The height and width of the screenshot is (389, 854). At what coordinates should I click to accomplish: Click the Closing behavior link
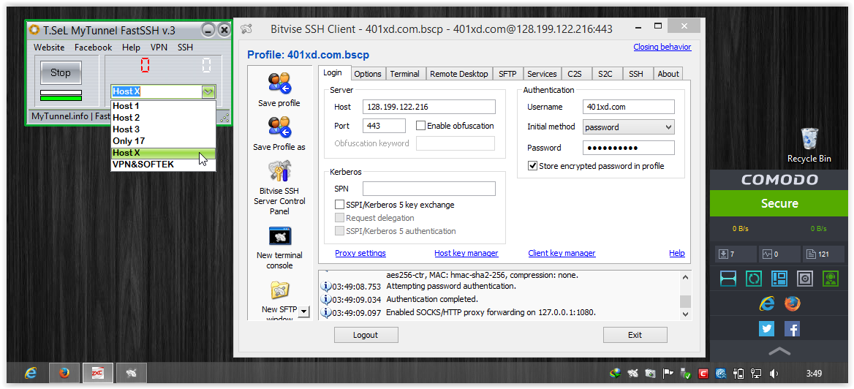click(x=662, y=47)
